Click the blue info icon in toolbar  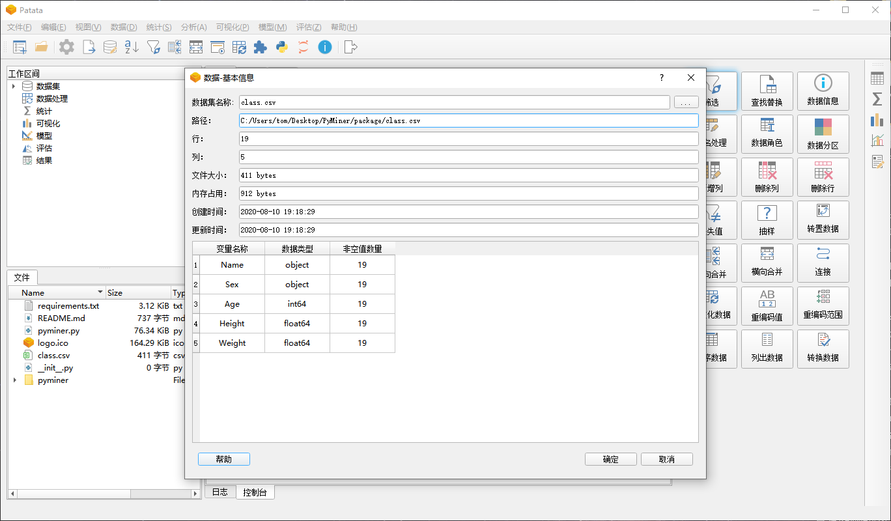(324, 47)
